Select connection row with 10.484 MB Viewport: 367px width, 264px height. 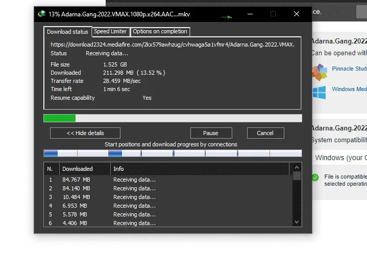click(x=168, y=197)
